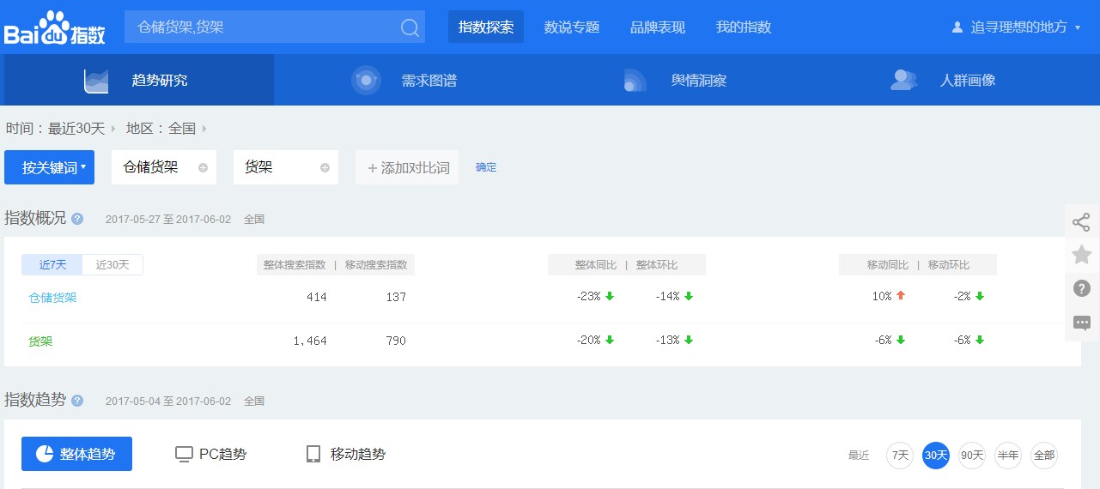Image resolution: width=1100 pixels, height=489 pixels.
Task: Click the feedback chat bubble icon
Action: coord(1082,323)
